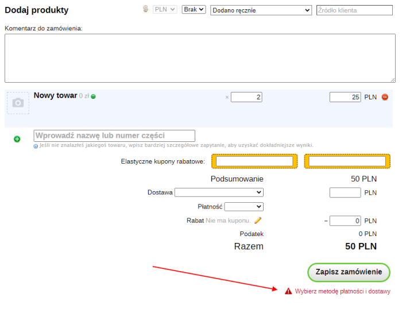Viewport: 402px width, 309px height.
Task: Click the red warning triangle icon
Action: (x=288, y=291)
